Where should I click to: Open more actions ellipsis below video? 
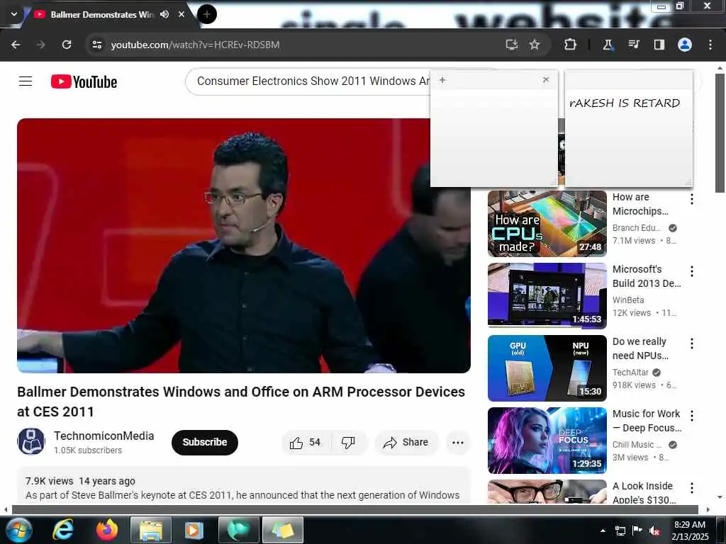click(x=458, y=442)
